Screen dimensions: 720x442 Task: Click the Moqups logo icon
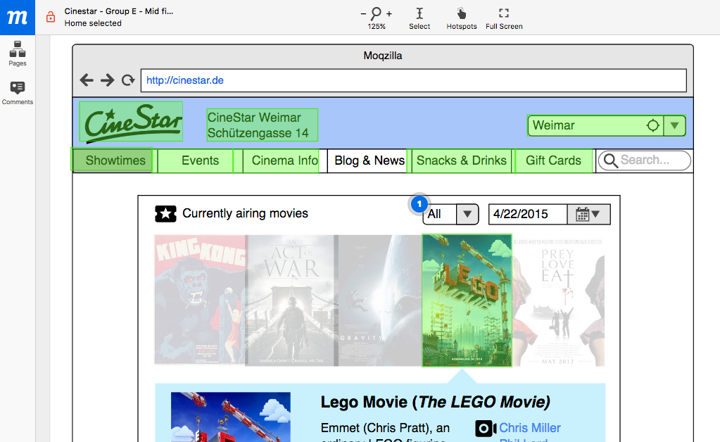pos(17,17)
